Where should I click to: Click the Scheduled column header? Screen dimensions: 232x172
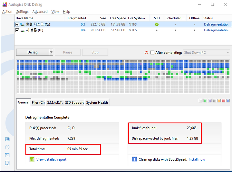tap(175, 18)
